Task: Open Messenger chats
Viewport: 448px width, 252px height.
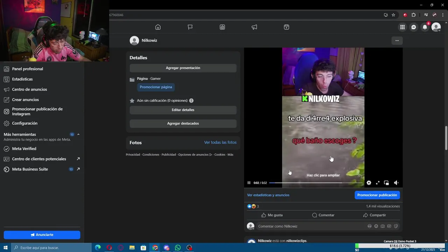Action: pyautogui.click(x=414, y=27)
